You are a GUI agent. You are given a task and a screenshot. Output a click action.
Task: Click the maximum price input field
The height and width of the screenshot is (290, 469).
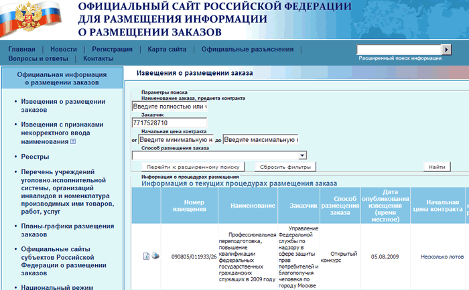tap(261, 139)
